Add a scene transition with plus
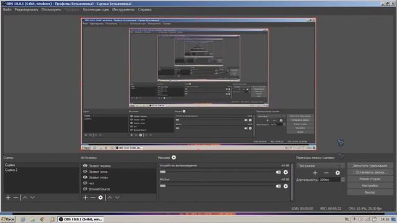397x223 pixels. [315, 173]
